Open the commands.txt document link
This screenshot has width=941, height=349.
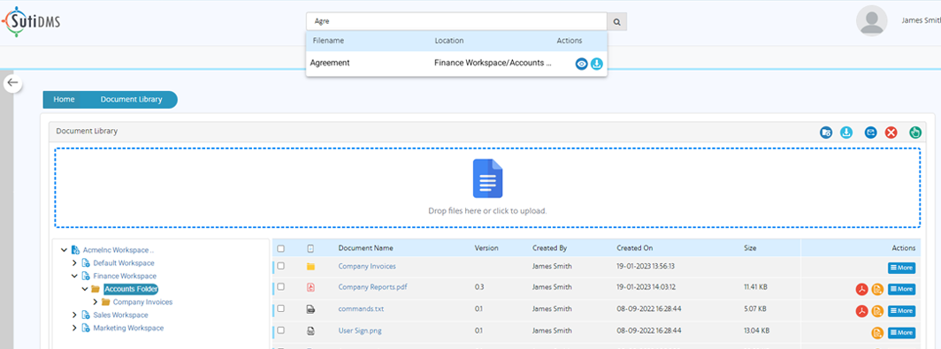pyautogui.click(x=361, y=309)
